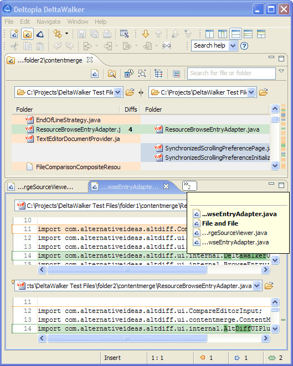This screenshot has height=366, width=293.
Task: Click the Save floppy disk icon
Action: pos(81,34)
